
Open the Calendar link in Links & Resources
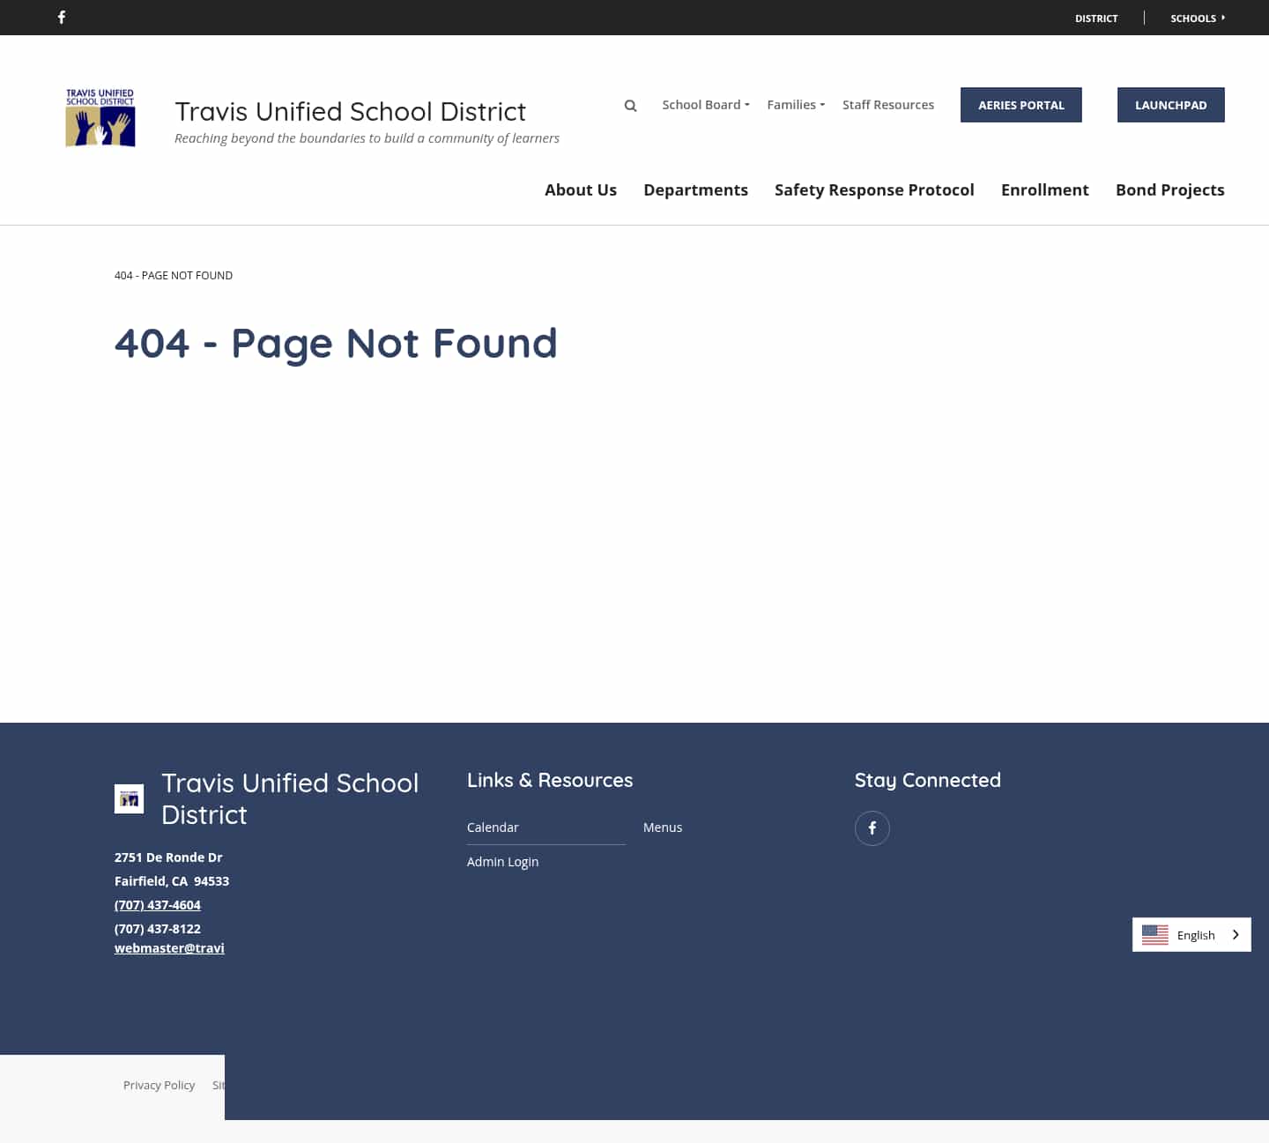pos(493,827)
